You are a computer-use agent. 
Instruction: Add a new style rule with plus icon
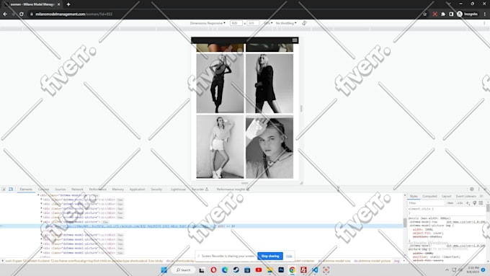click(468, 203)
